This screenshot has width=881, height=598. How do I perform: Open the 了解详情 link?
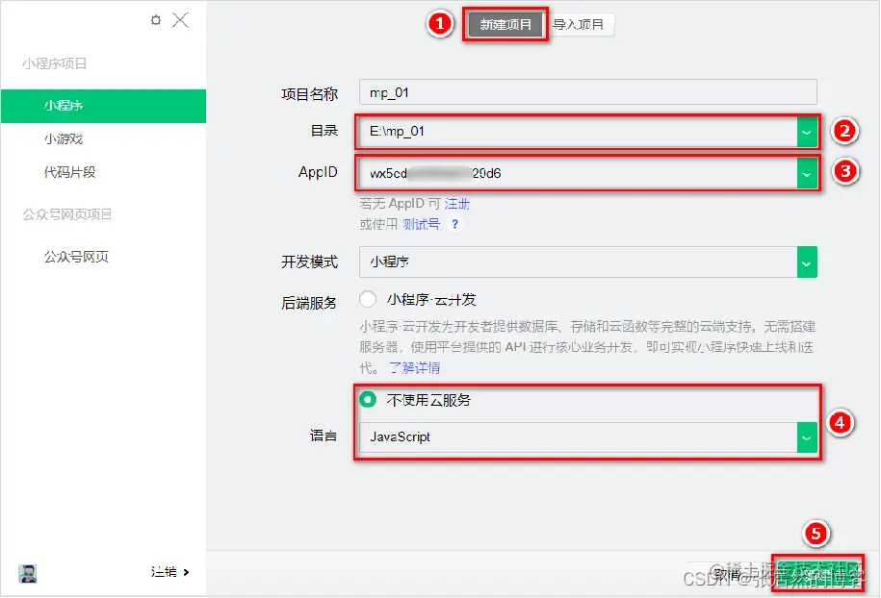(415, 368)
